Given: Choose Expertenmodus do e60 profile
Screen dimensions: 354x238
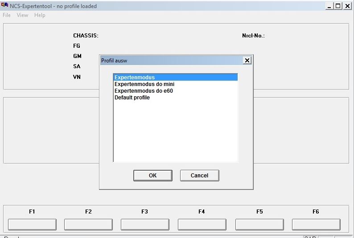Looking at the screenshot, I should click(x=175, y=91).
